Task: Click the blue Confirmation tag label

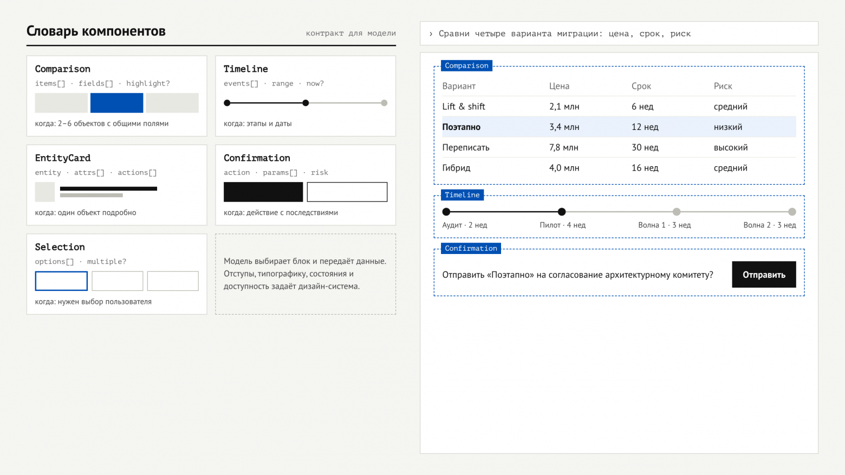Action: pos(471,248)
